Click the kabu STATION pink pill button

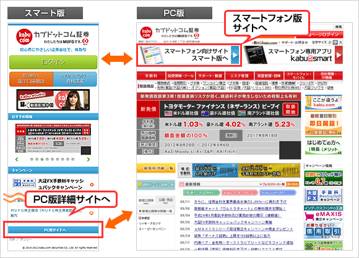[240, 193]
